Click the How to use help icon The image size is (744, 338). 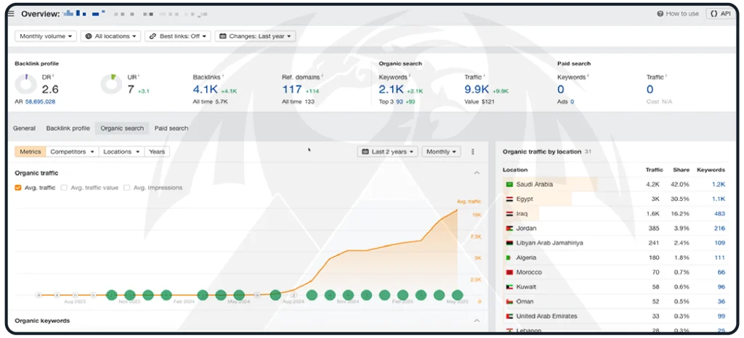pyautogui.click(x=660, y=14)
